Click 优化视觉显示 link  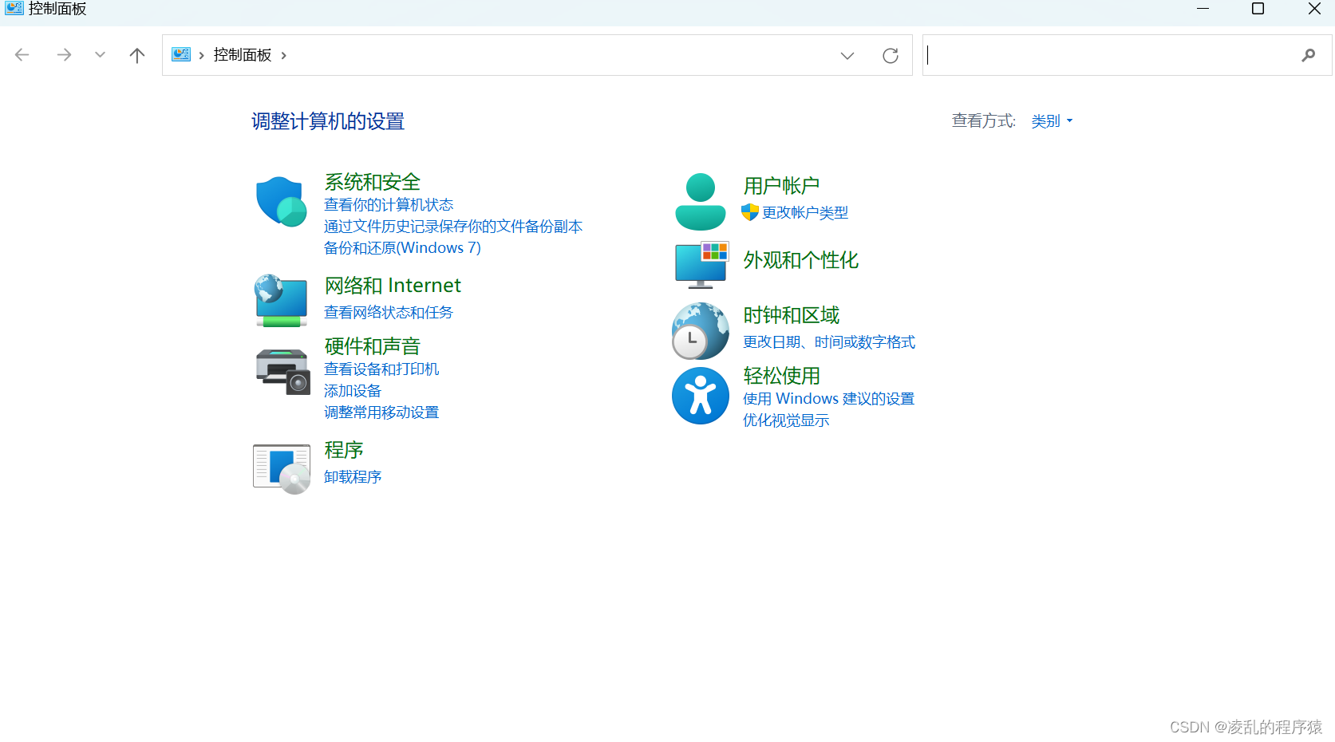[x=786, y=420]
